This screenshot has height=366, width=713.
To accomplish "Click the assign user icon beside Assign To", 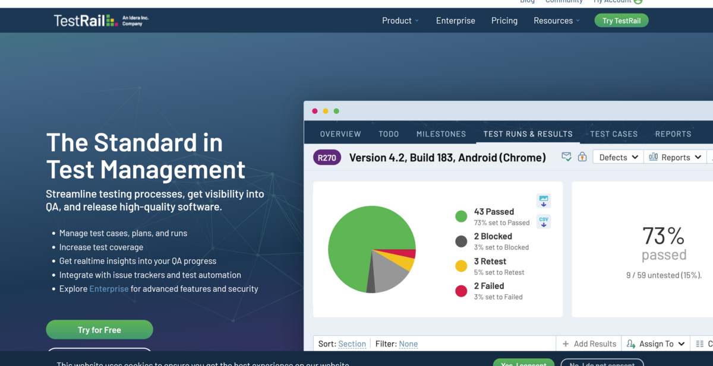I will pos(631,343).
